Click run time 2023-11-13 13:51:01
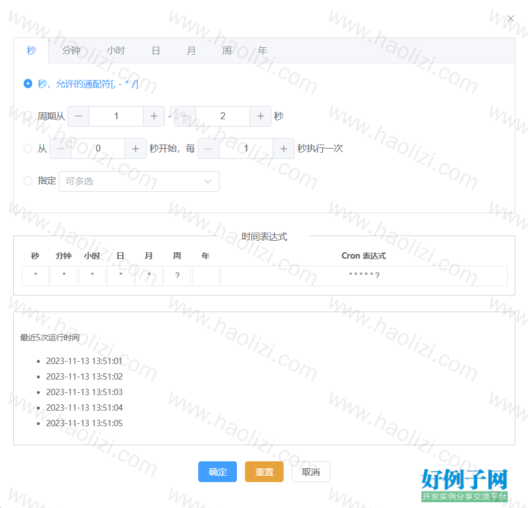 tap(84, 361)
